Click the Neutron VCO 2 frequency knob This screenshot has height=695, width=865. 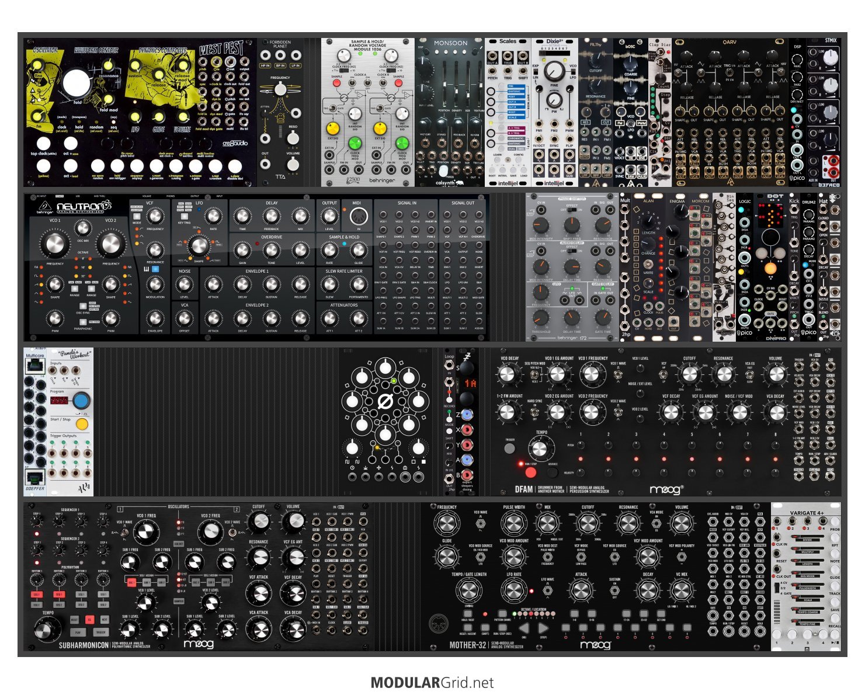[x=111, y=244]
